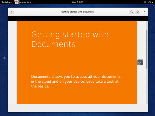Open the Wed 16:01 clock menu

77,2
